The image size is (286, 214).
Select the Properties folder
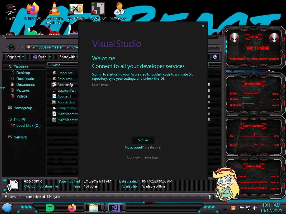tap(65, 73)
